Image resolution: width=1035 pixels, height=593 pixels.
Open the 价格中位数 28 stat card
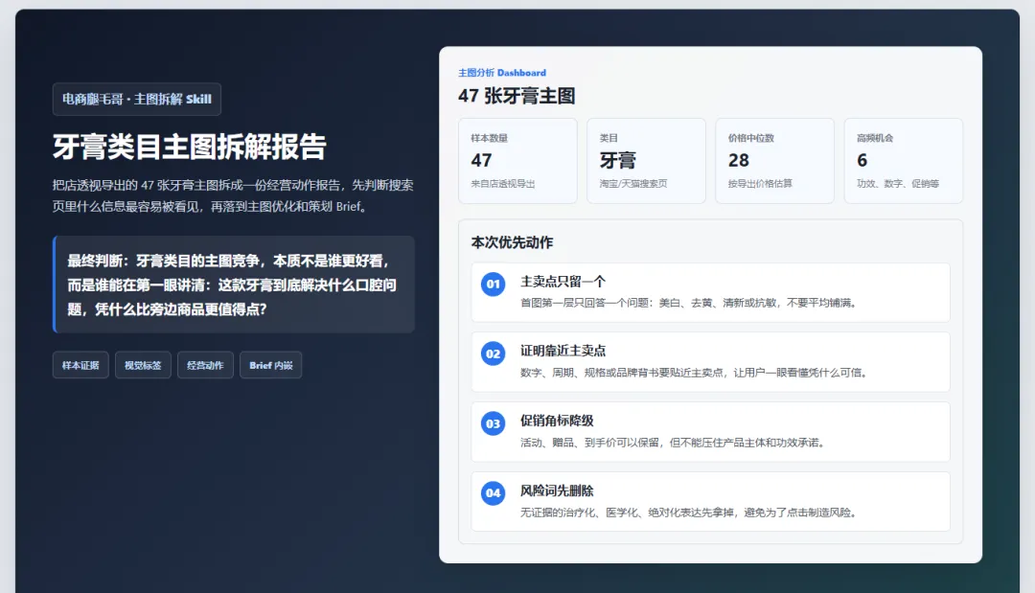click(775, 161)
